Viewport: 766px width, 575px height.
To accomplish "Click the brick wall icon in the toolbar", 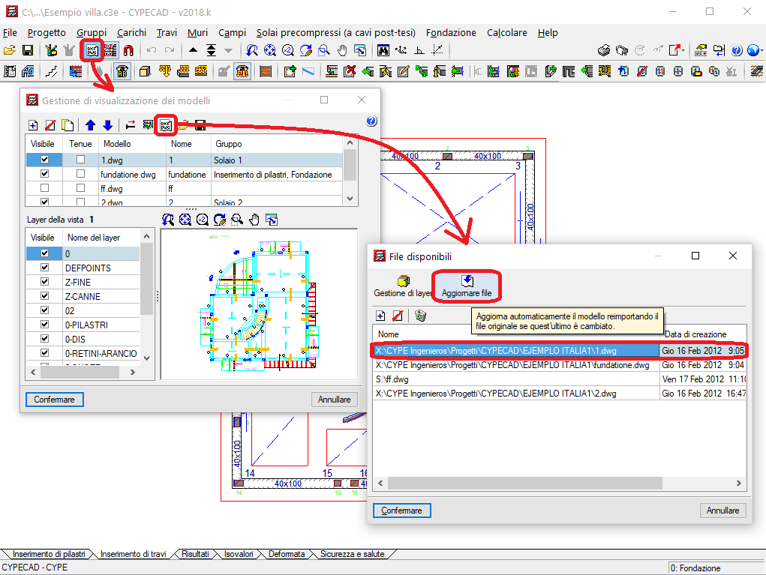I will pos(266,72).
